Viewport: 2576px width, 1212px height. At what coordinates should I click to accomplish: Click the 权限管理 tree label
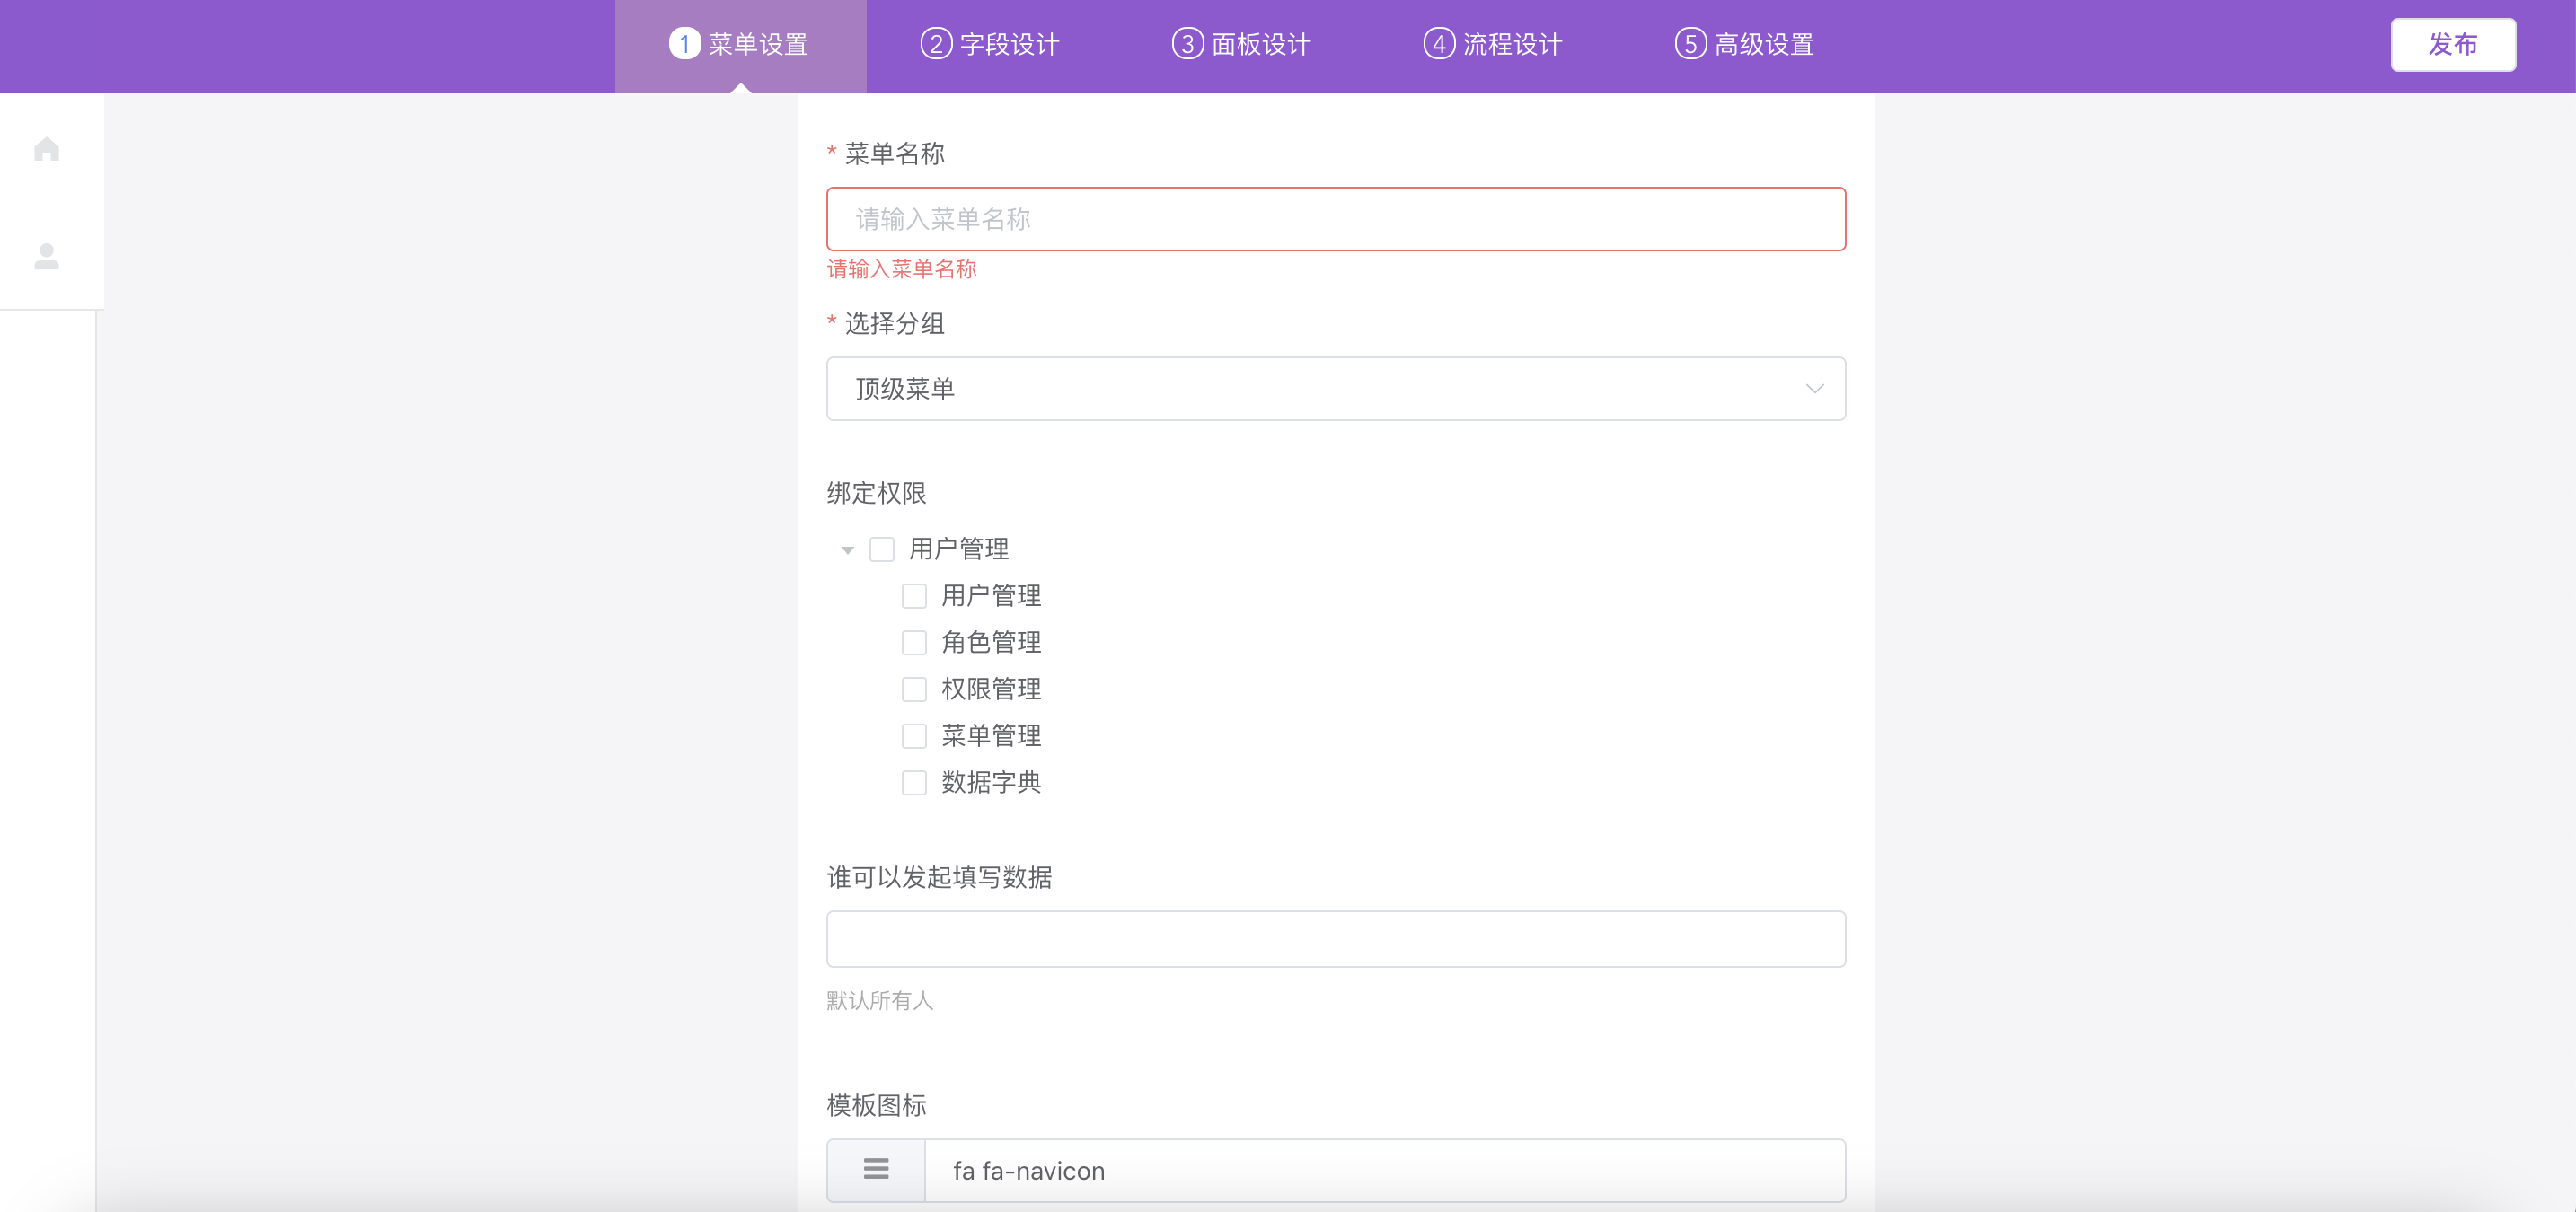(x=991, y=689)
